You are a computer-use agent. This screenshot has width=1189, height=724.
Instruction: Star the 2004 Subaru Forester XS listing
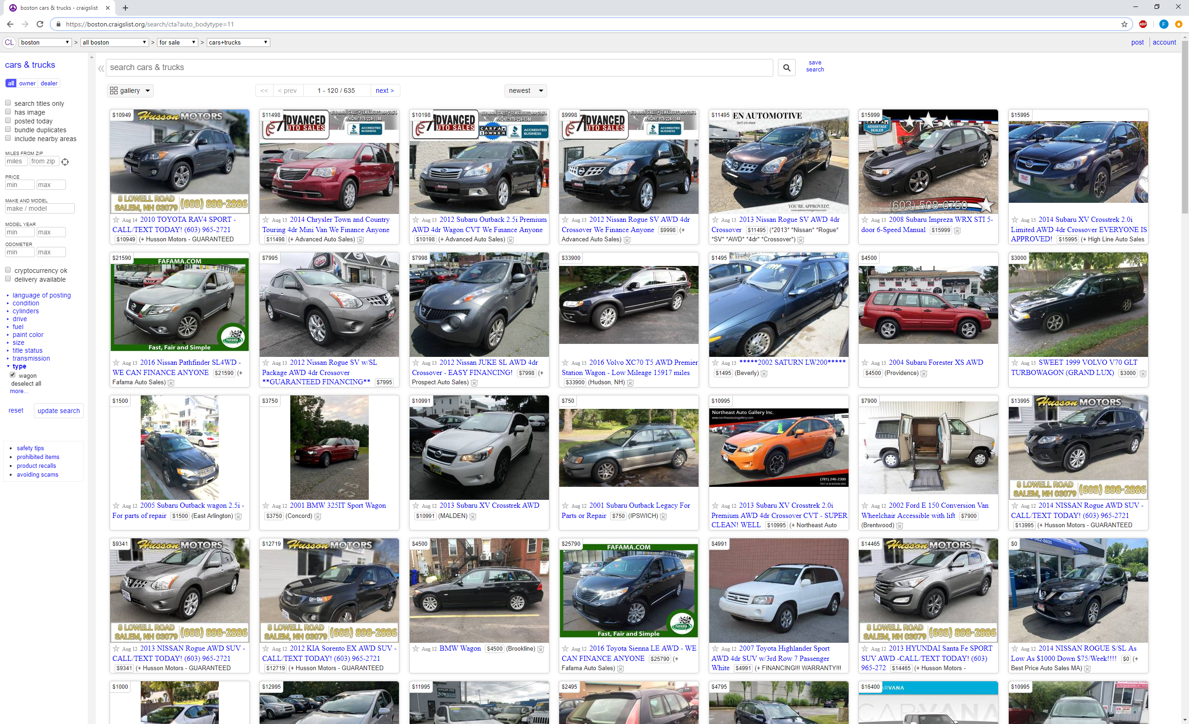pyautogui.click(x=865, y=362)
